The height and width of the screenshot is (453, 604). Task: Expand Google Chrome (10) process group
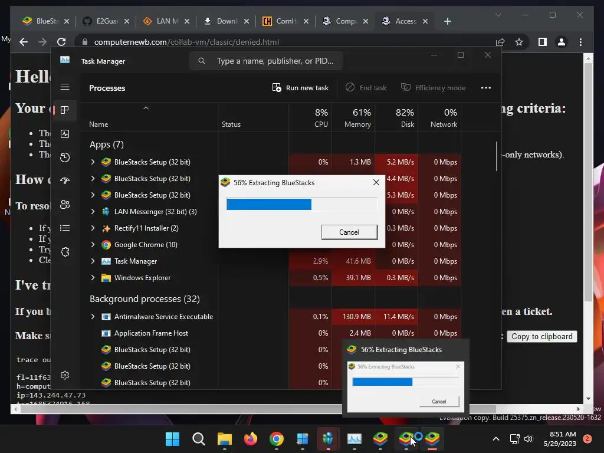(93, 245)
